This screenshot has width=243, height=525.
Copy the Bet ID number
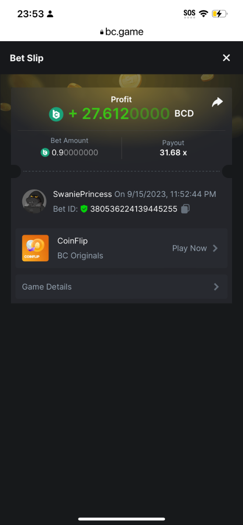click(185, 209)
